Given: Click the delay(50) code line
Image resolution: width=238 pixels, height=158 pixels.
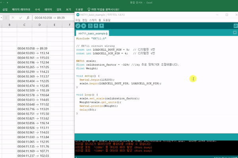Looking at the screenshot, I should click(x=88, y=110).
